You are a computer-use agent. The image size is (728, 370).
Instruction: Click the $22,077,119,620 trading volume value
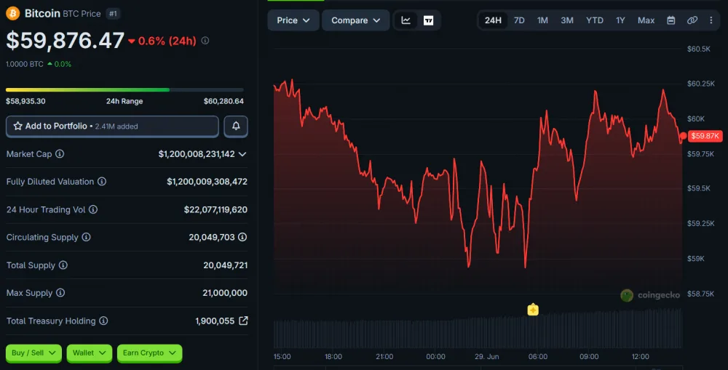tap(215, 209)
